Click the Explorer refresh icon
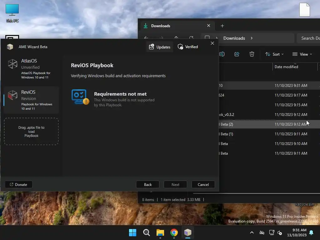Screen dimensions: 320x240 (x=191, y=37)
